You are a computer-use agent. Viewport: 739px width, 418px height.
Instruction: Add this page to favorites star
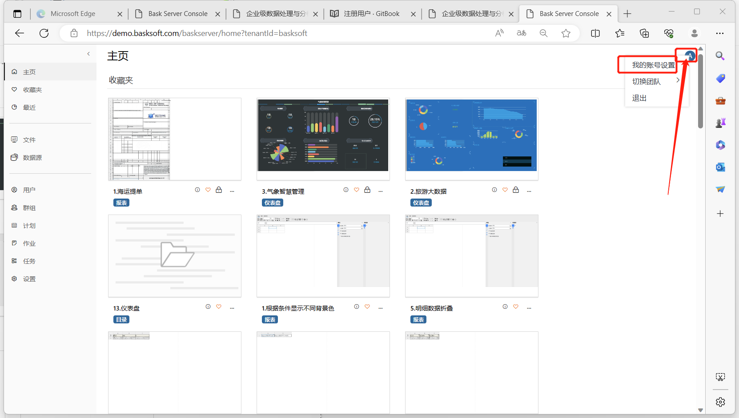566,33
